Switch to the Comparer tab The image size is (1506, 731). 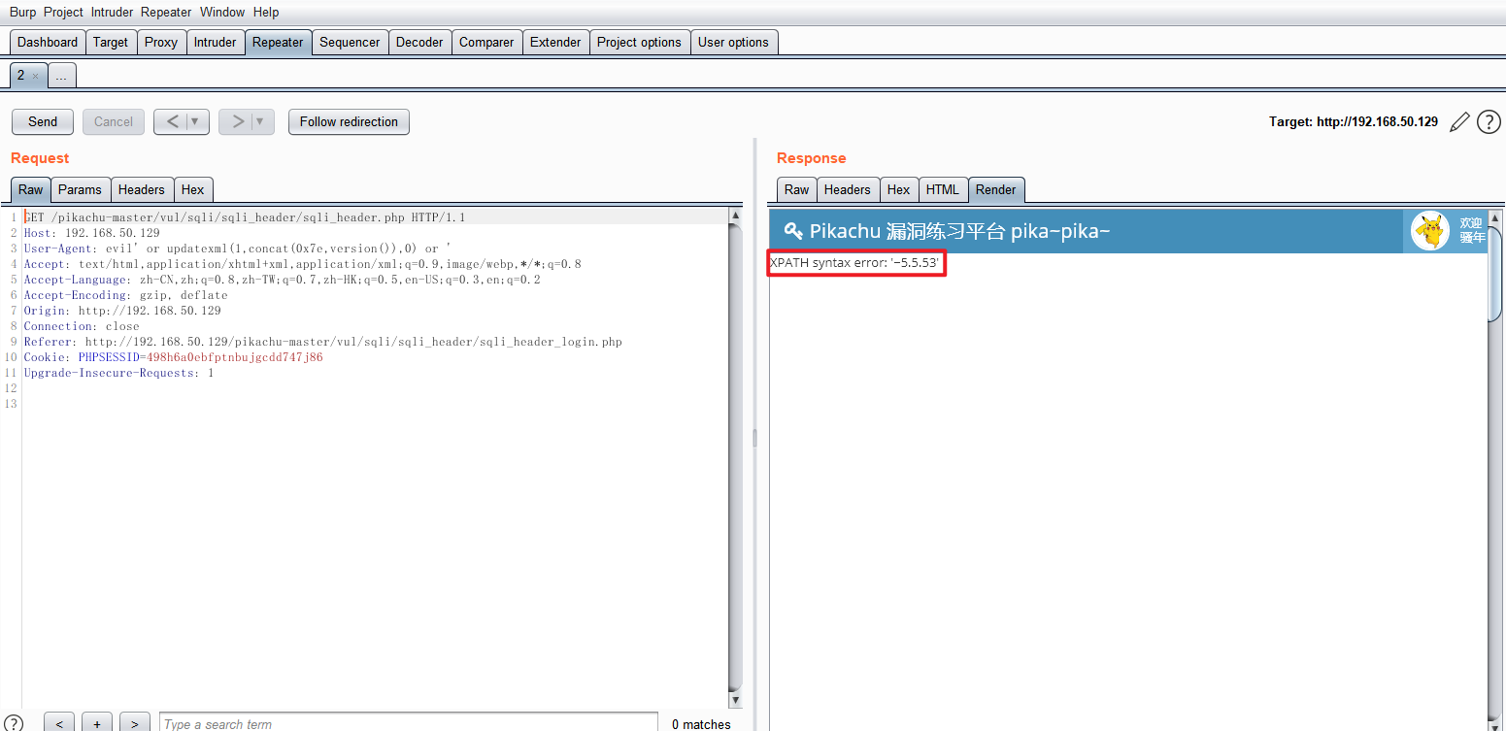click(x=486, y=43)
